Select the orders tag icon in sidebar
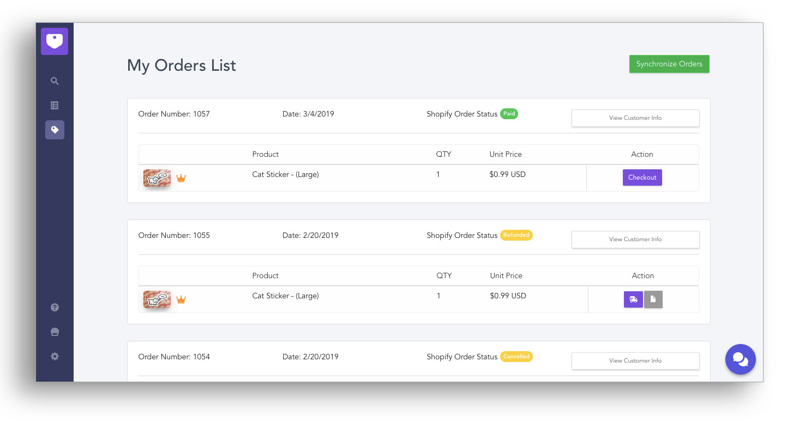 pyautogui.click(x=55, y=130)
